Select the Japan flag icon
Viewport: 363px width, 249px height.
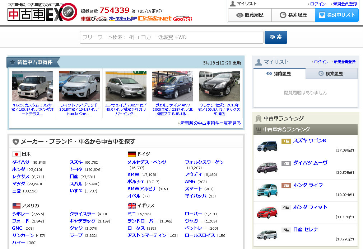[x=17, y=154]
